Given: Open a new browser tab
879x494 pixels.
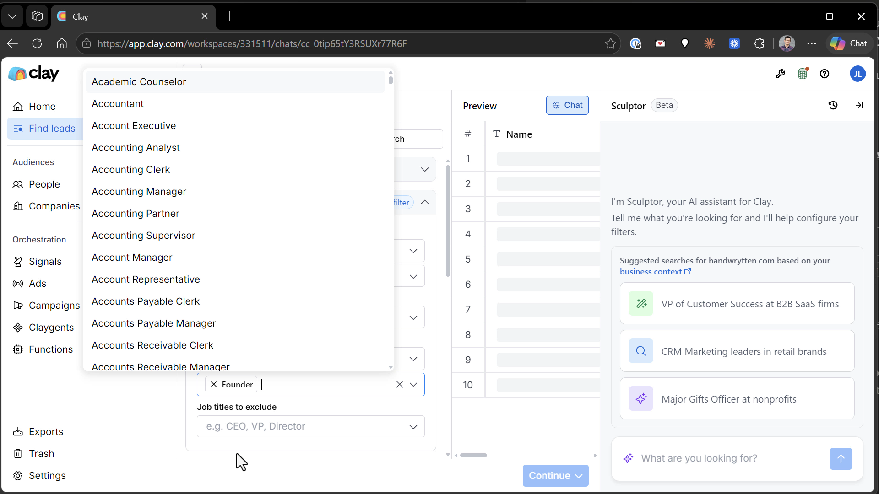Looking at the screenshot, I should pos(229,16).
